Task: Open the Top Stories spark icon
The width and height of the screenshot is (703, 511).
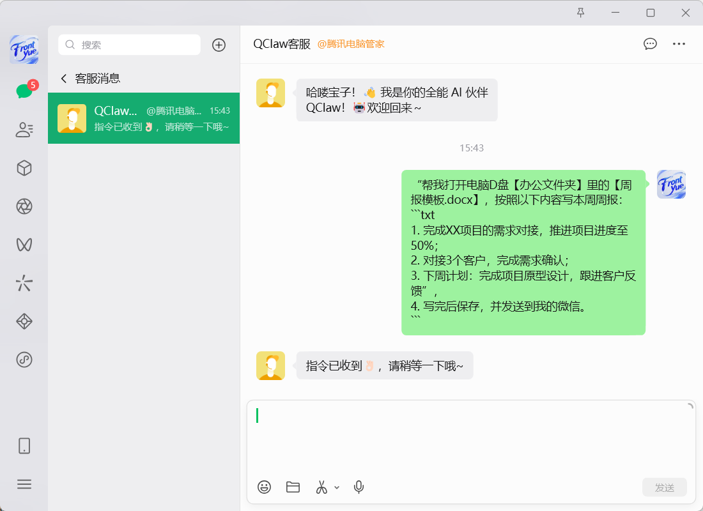Action: [x=24, y=284]
